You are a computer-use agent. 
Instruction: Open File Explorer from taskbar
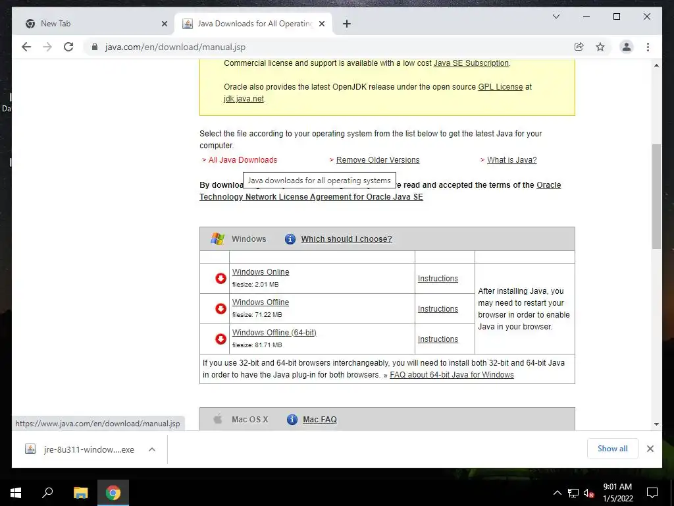[x=80, y=493]
